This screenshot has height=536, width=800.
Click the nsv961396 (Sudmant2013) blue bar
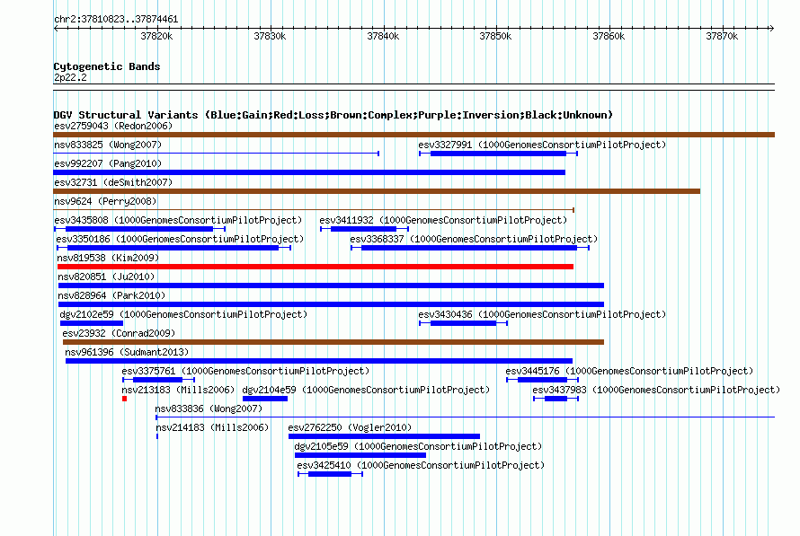[x=319, y=361]
